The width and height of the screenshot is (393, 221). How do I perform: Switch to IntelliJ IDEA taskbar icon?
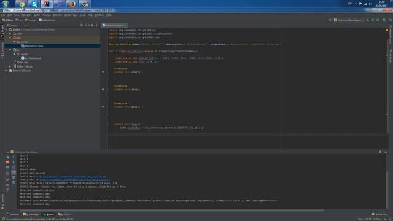[47, 4]
